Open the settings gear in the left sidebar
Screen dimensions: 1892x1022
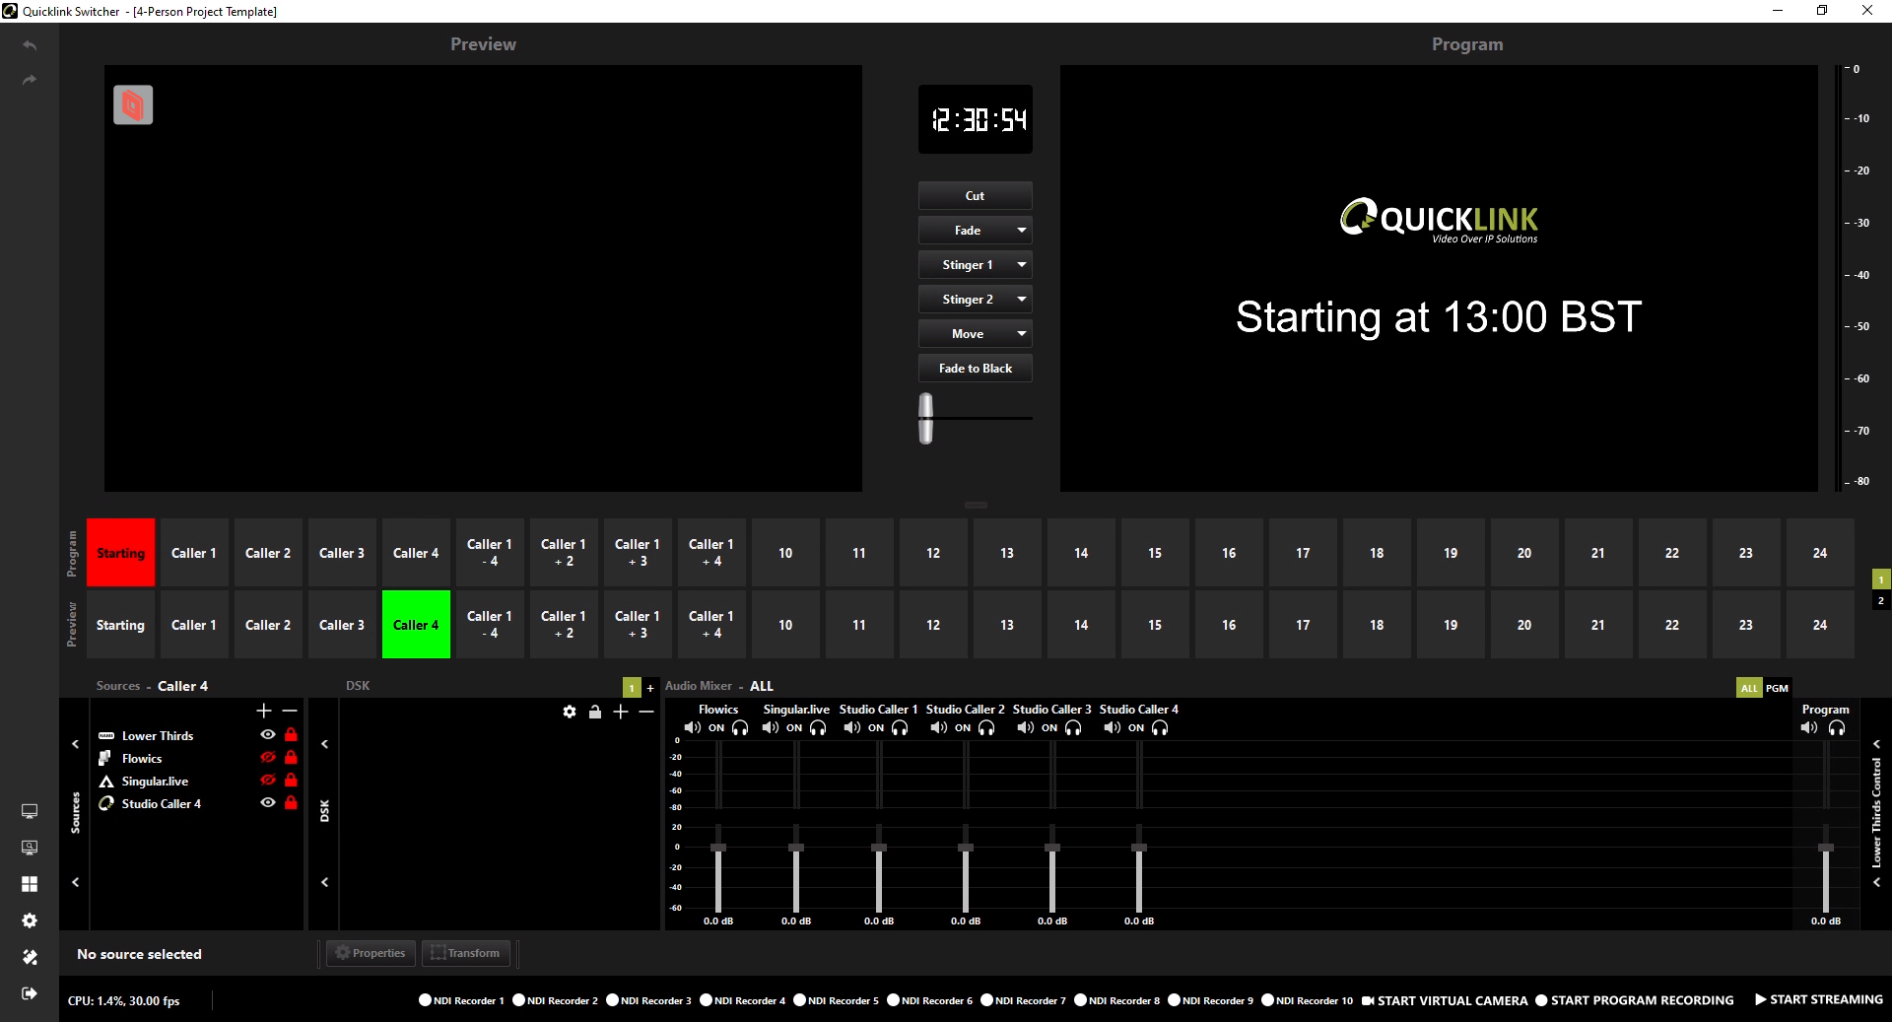click(x=30, y=920)
